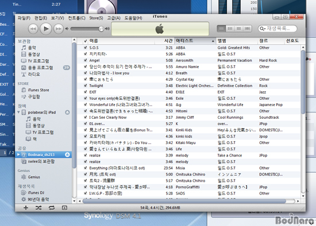Switch to Cover Flow view
This screenshot has height=226, width=316.
(247, 29)
